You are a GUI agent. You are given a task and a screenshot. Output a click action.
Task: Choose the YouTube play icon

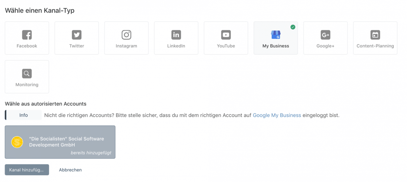point(226,35)
